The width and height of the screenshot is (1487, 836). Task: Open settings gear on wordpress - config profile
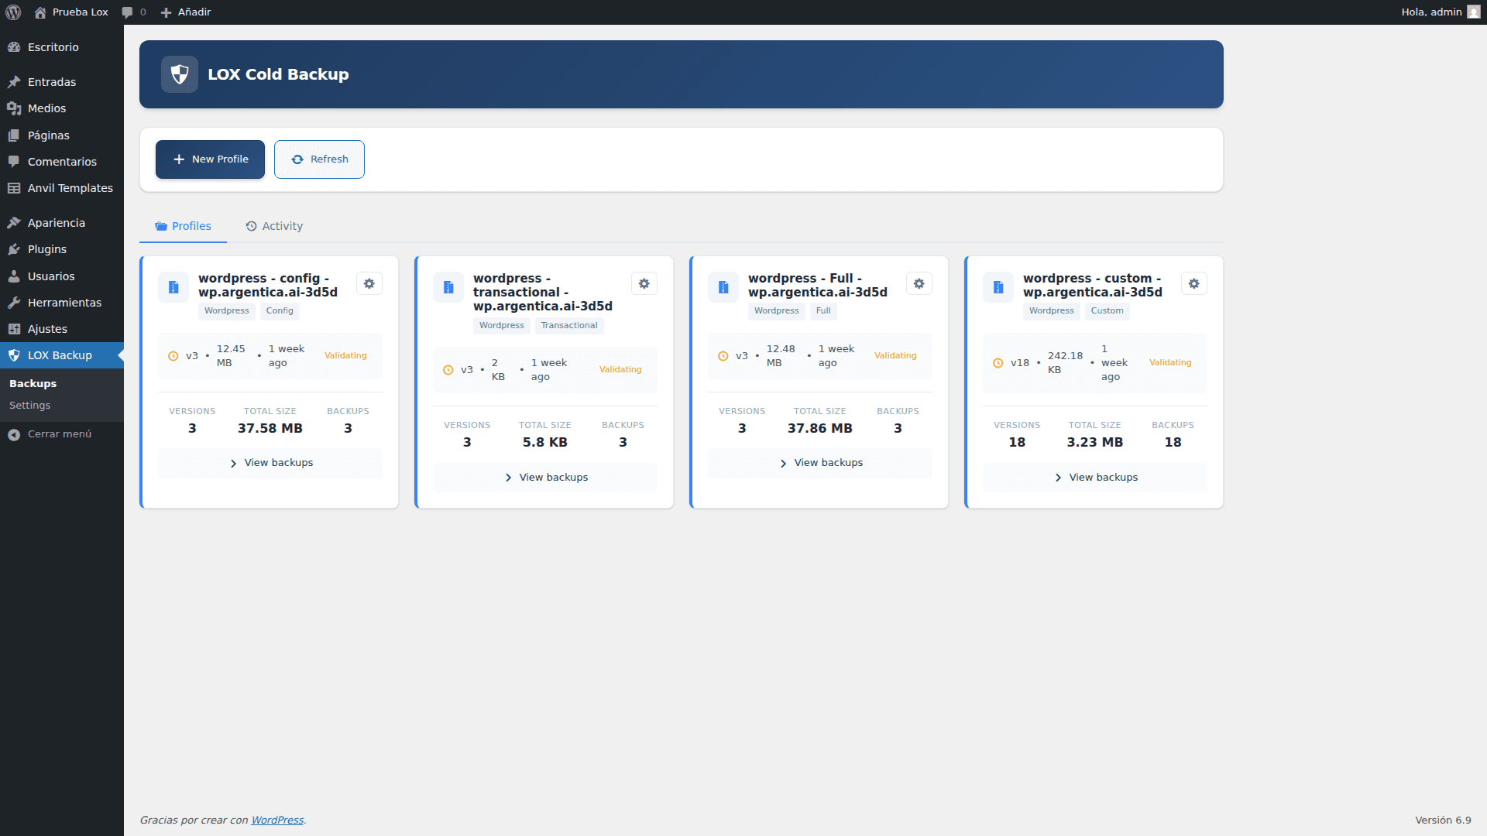coord(369,283)
